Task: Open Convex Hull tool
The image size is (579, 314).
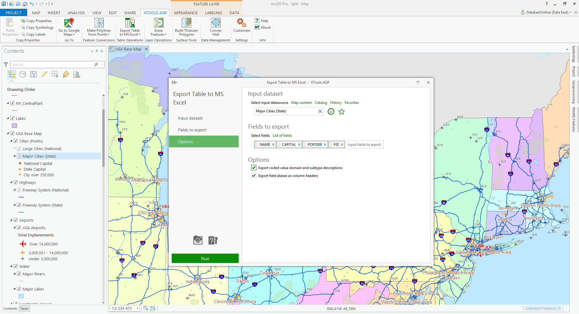Action: coord(215,27)
